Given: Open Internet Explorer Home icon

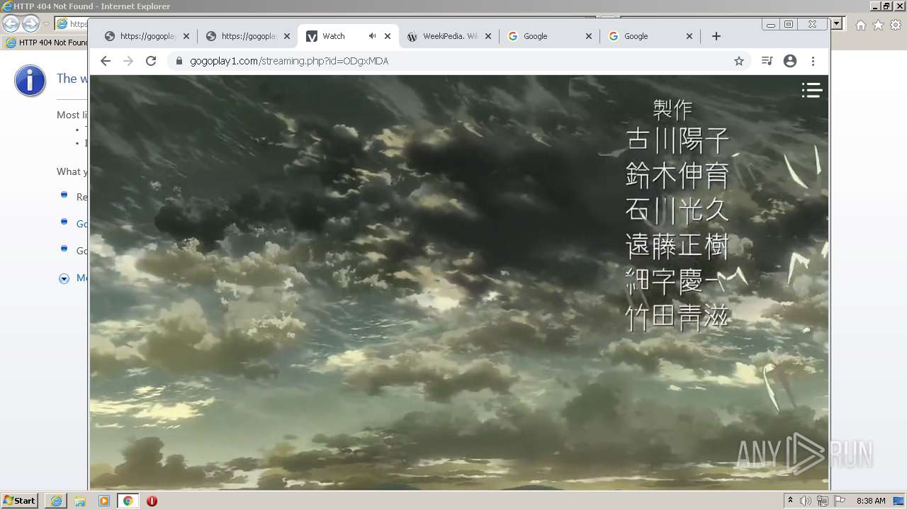Looking at the screenshot, I should pyautogui.click(x=860, y=25).
